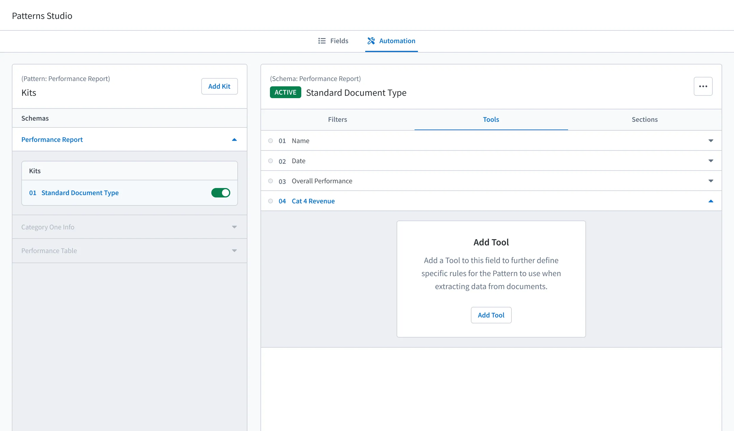Open the Filters tab
734x431 pixels.
click(337, 119)
